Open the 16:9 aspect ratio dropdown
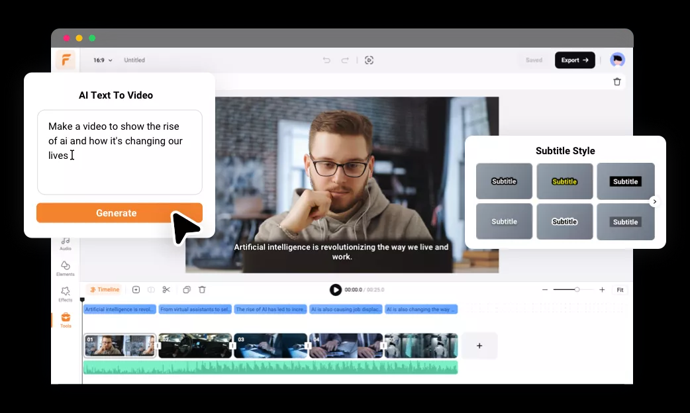This screenshot has width=690, height=413. (x=103, y=60)
